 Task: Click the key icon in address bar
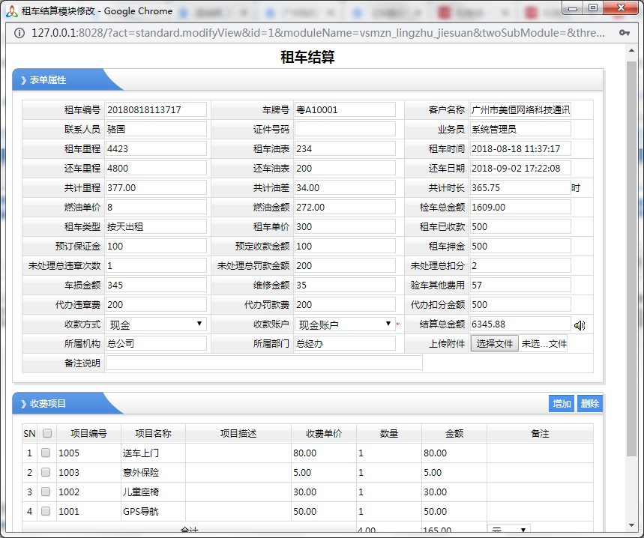coord(624,33)
